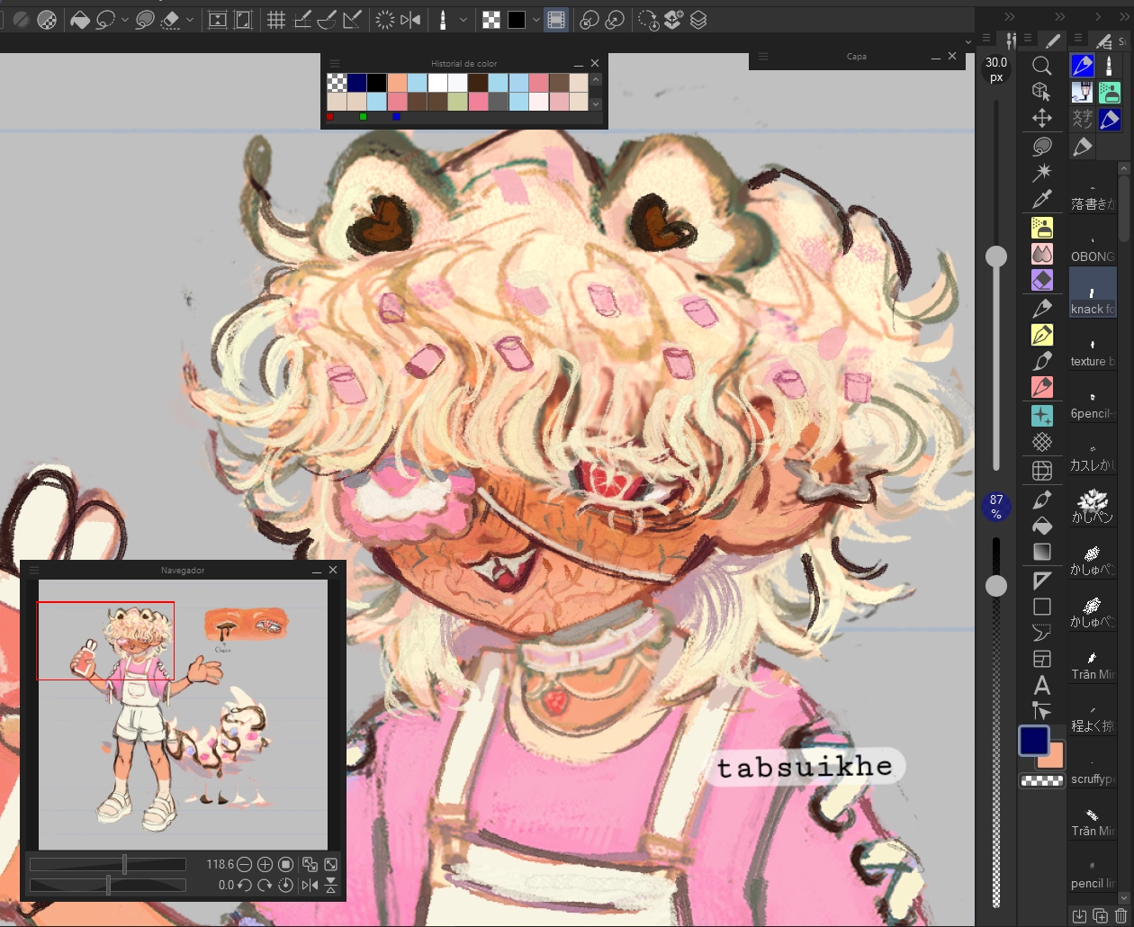Click the Fill bucket tool in tool palette
This screenshot has width=1134, height=927.
point(1041,526)
